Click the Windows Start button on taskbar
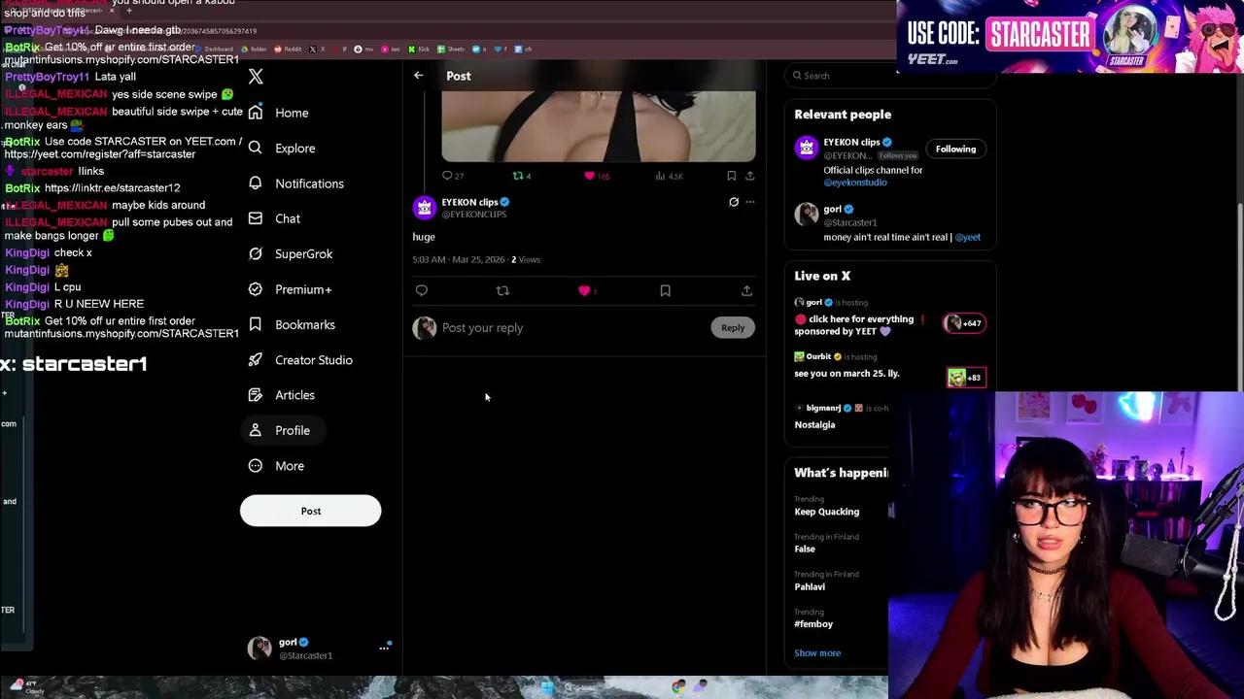This screenshot has width=1244, height=699. [x=547, y=687]
